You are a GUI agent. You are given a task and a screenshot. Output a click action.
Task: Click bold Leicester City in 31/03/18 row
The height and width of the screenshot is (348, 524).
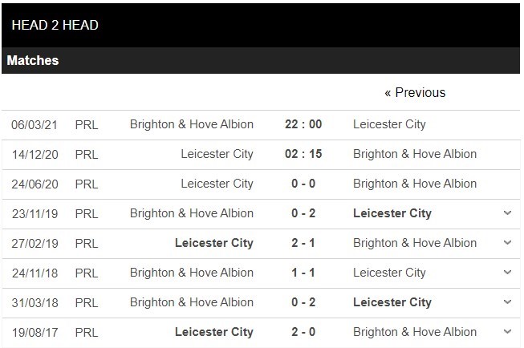click(x=392, y=302)
